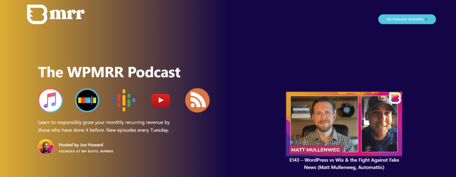The height and width of the screenshot is (177, 456).
Task: Open the E143 WordPress vs Wix episode title
Action: [344, 164]
